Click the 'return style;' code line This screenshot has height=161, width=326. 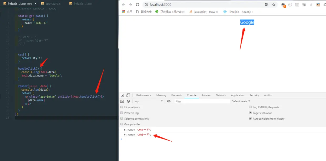(32, 58)
